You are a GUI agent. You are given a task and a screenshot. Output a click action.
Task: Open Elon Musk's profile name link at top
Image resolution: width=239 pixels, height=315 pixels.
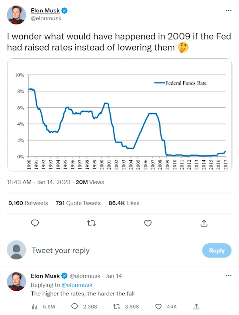[x=45, y=10]
